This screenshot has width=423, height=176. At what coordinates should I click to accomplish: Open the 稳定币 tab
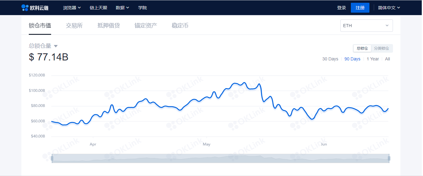(x=180, y=26)
